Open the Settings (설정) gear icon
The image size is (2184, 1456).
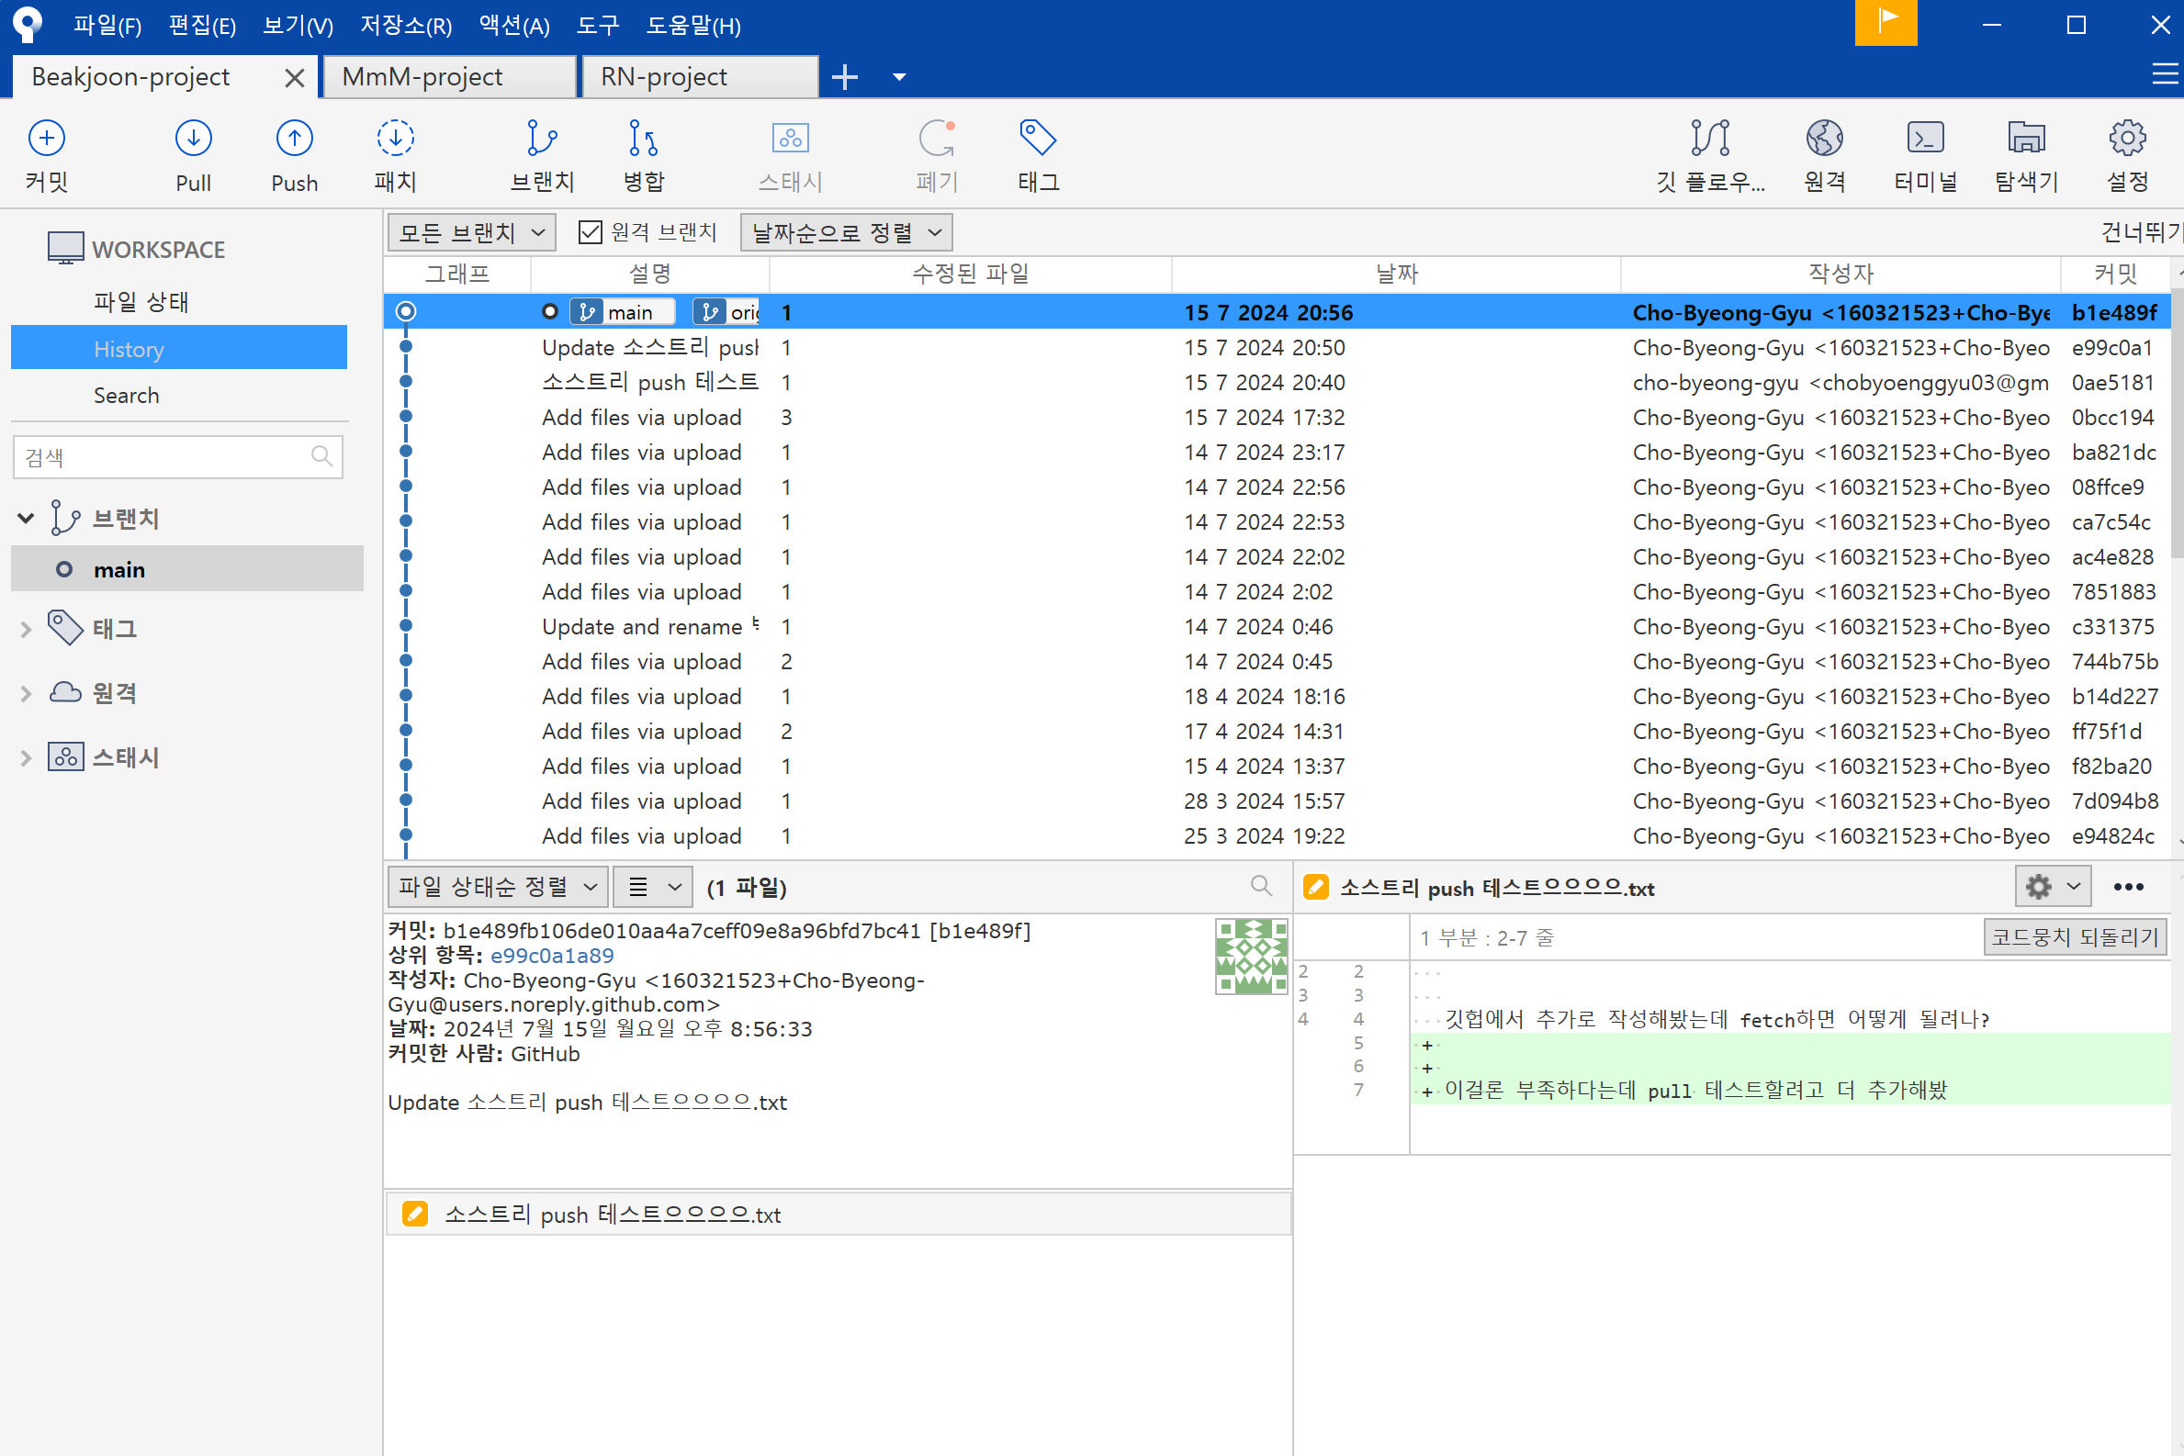2127,155
